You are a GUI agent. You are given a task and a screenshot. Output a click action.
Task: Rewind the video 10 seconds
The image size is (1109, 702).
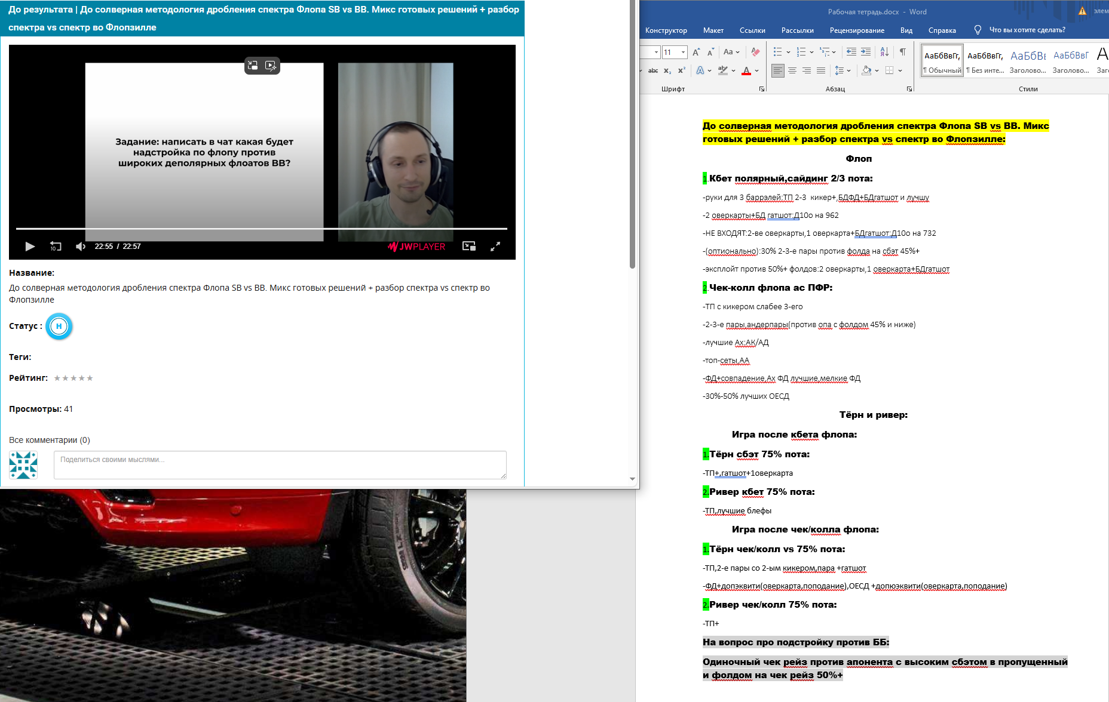coord(56,247)
